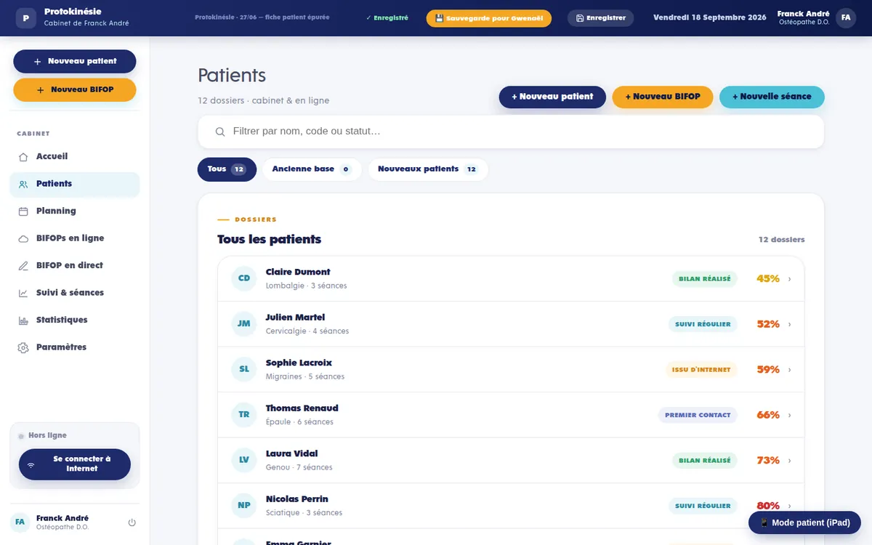872x545 pixels.
Task: Click Julien Martel's SUIVI RÉGULIER badge
Action: point(703,324)
